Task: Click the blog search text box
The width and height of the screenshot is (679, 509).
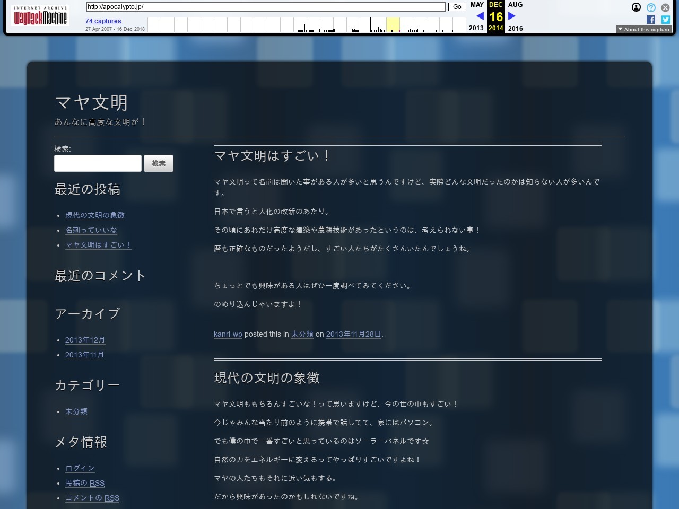Action: [98, 163]
